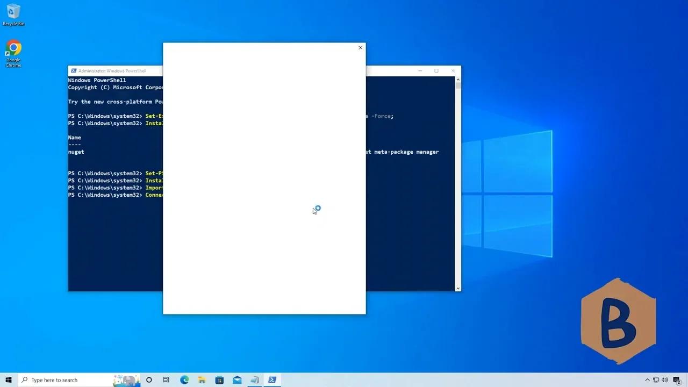The image size is (688, 387).
Task: Open the Mail app on the taskbar
Action: (237, 380)
